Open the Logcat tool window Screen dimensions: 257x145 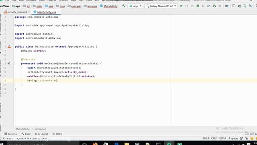41,134
